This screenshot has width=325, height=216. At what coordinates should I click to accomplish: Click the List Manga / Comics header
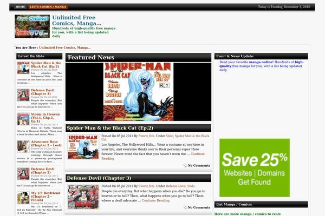(261, 205)
